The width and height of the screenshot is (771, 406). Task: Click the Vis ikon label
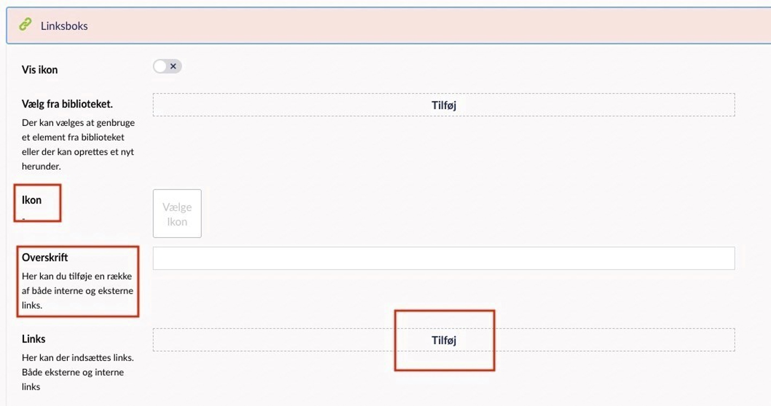point(40,69)
